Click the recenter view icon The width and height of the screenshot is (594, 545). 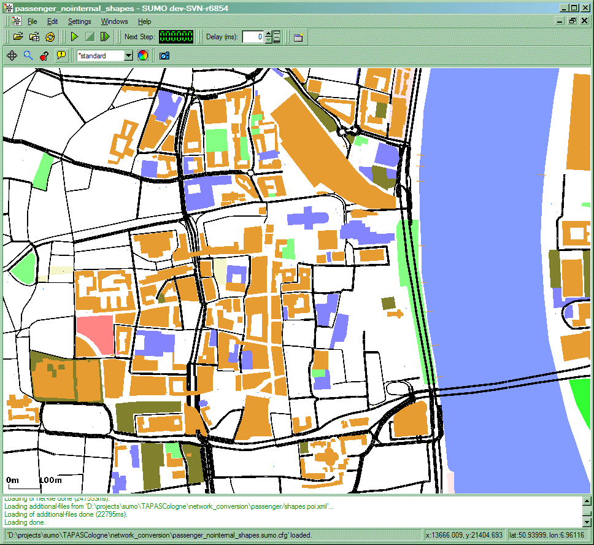click(x=11, y=56)
